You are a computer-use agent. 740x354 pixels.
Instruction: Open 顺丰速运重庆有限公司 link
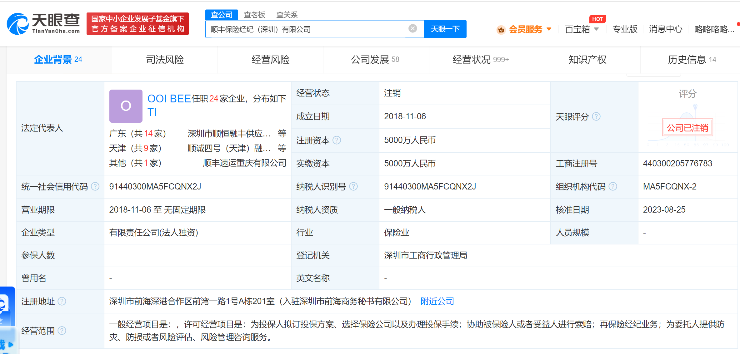coord(245,163)
